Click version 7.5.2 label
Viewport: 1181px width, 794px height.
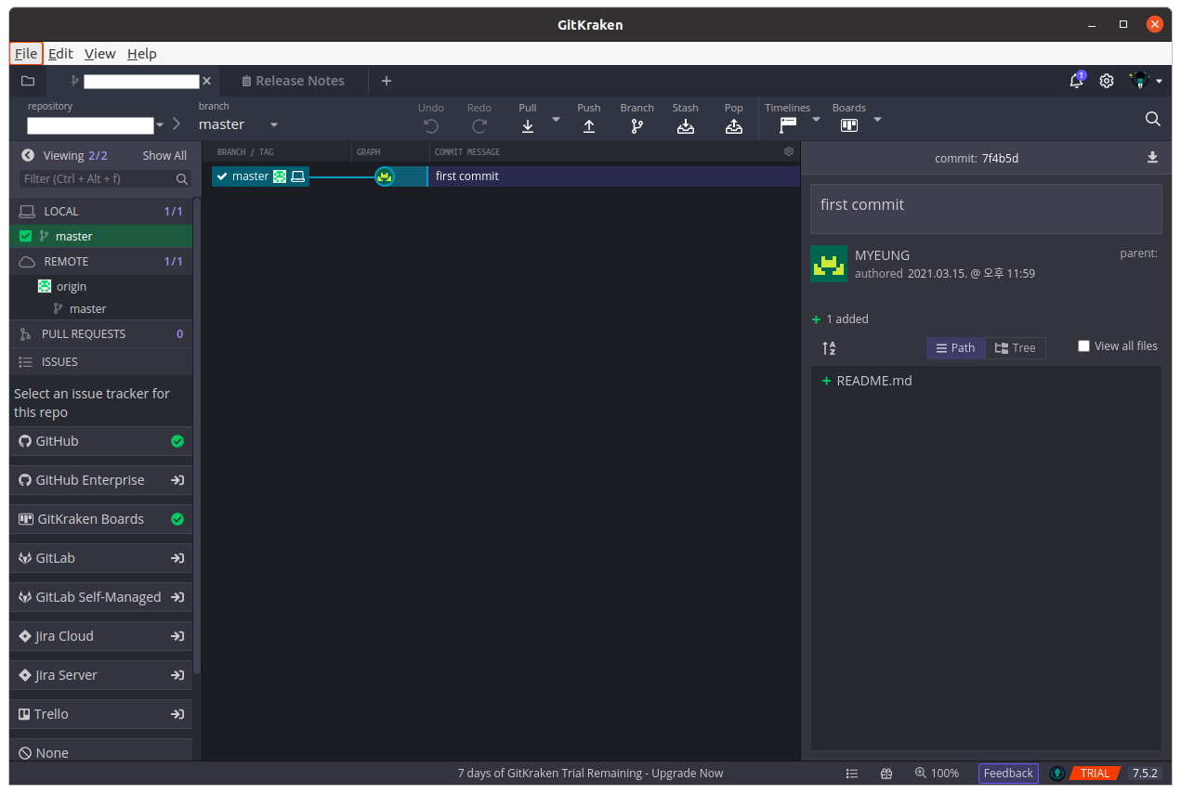1144,774
